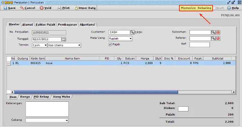Click the No. Penjualan field

click(49, 33)
